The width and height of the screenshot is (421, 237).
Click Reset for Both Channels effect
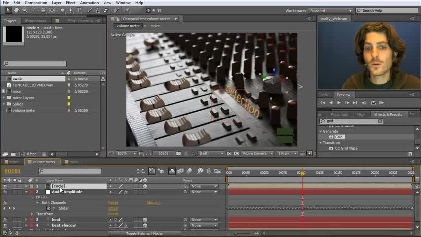click(x=113, y=203)
